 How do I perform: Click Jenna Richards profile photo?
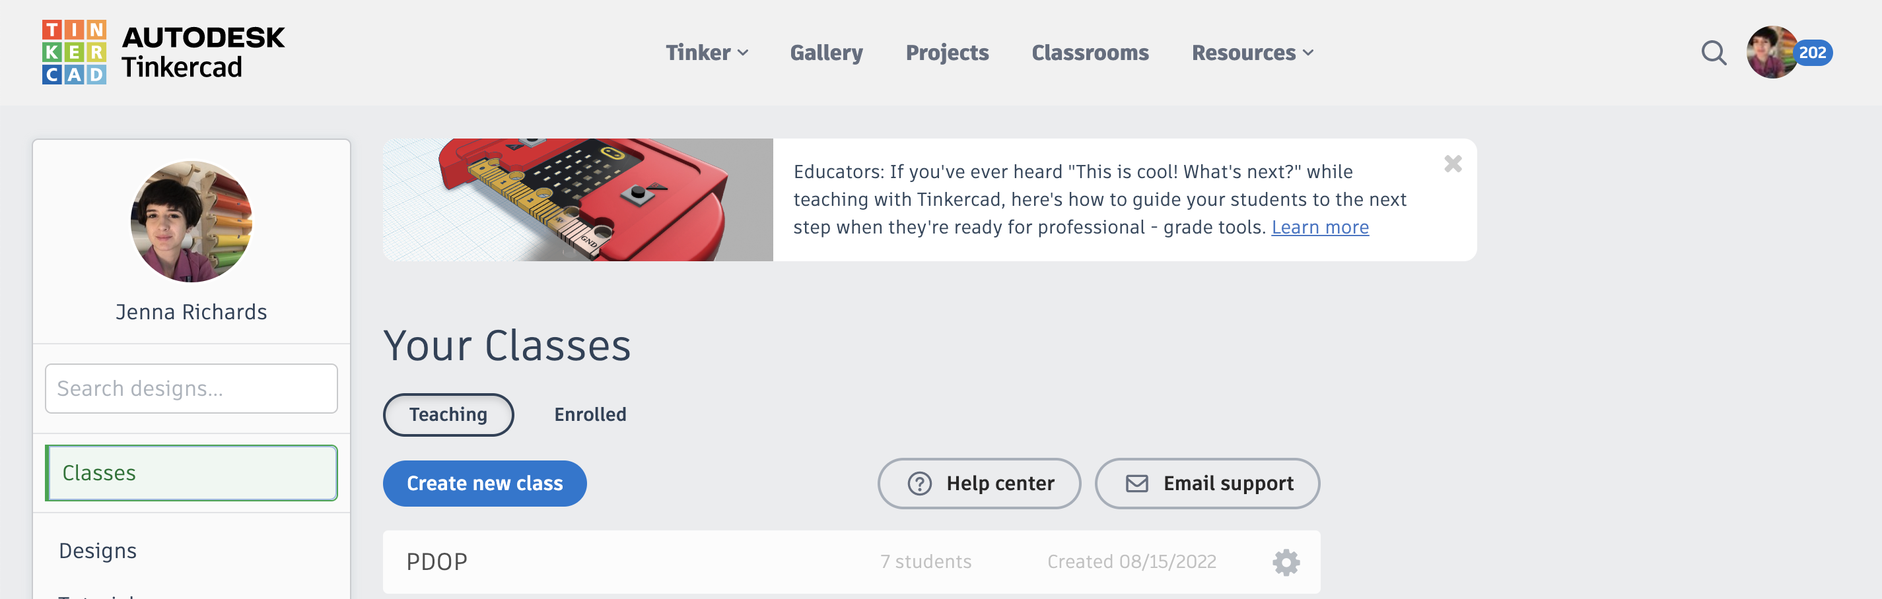(192, 222)
